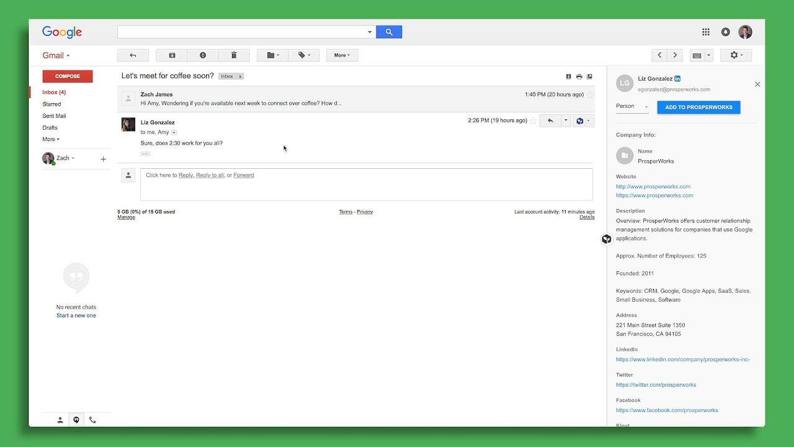Toggle ProsperWorks sidebar tab icon
Viewport: 794px width, 447px height.
tap(607, 239)
